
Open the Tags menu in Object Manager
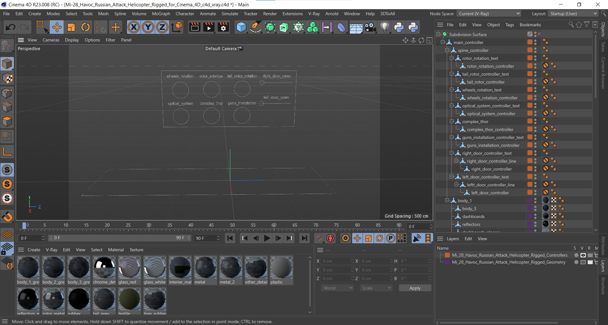(x=510, y=25)
